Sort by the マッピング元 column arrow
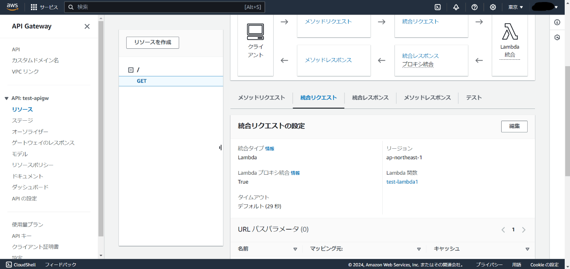Image resolution: width=570 pixels, height=269 pixels. point(419,249)
